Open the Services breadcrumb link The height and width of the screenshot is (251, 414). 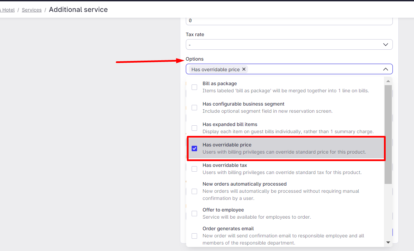[31, 10]
